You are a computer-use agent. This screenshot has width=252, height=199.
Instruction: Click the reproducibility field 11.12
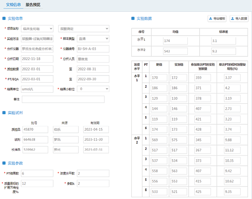232,150
